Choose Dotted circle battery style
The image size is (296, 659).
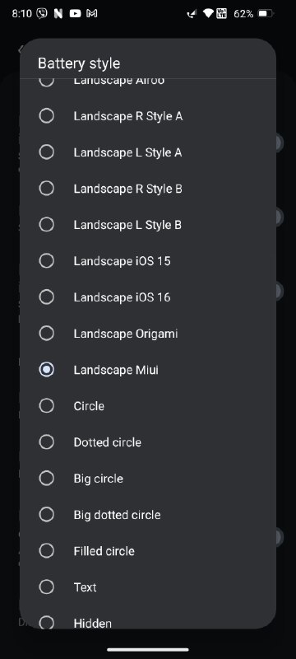click(147, 442)
